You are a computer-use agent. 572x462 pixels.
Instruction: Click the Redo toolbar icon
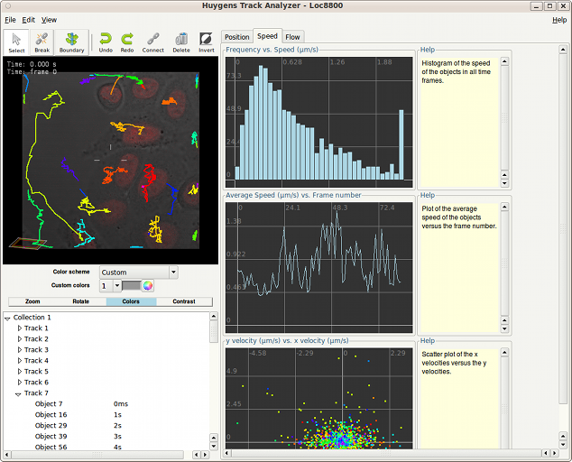click(127, 42)
